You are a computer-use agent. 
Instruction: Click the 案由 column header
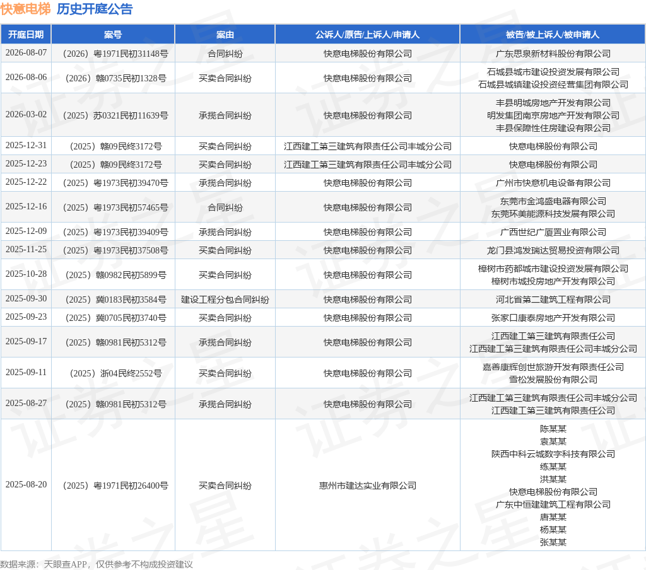tap(225, 35)
